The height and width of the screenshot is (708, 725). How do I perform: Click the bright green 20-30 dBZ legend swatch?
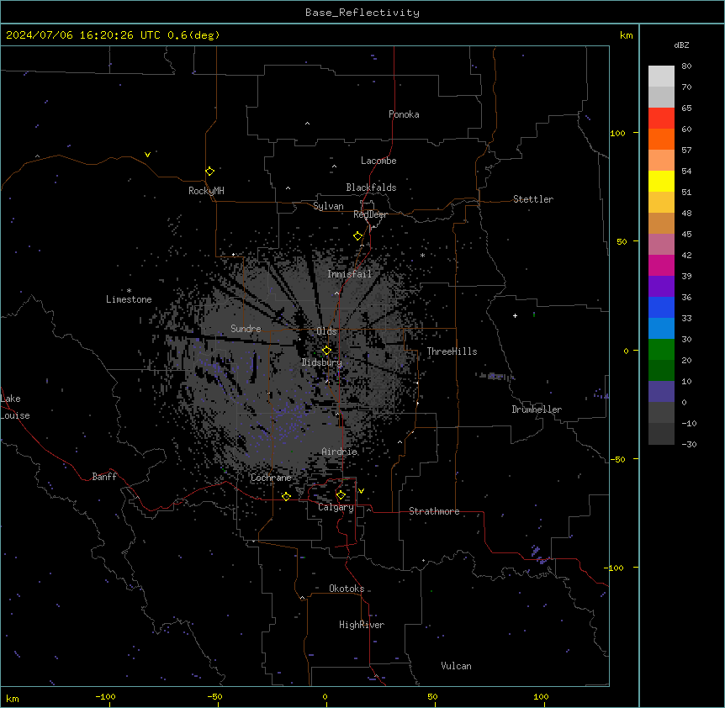coord(661,350)
